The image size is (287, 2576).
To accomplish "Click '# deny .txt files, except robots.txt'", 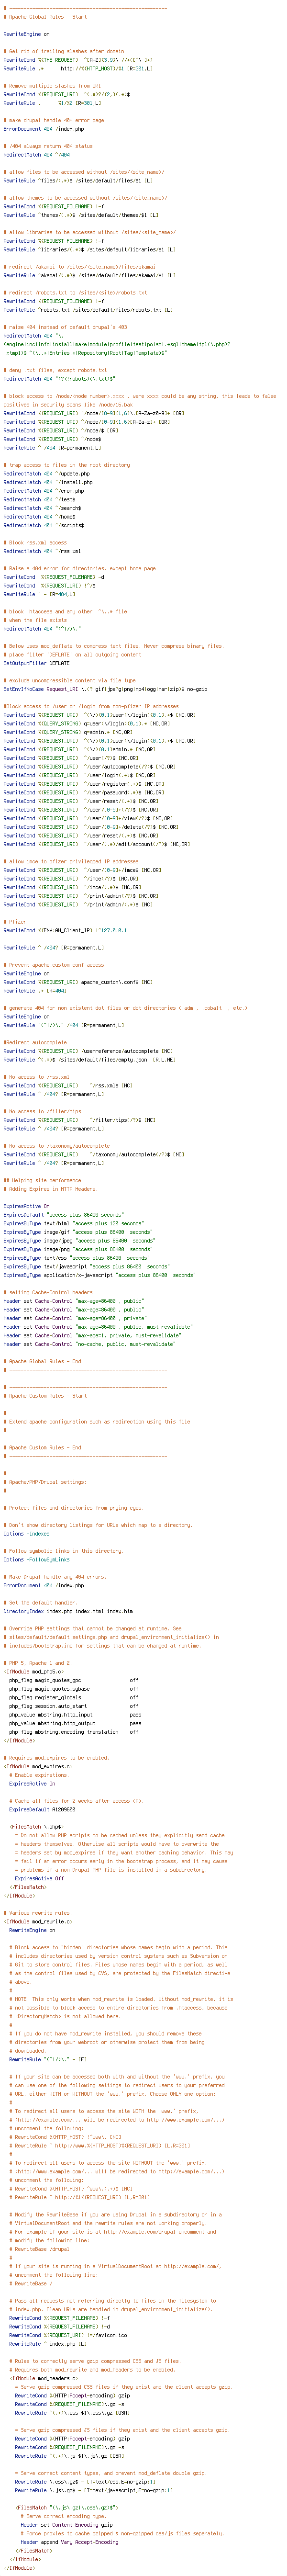I will [55, 371].
